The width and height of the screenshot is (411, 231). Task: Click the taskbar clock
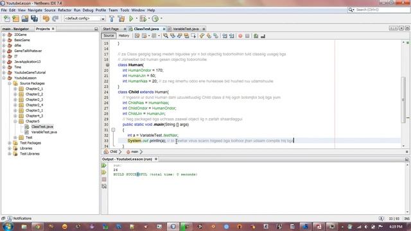pyautogui.click(x=396, y=227)
